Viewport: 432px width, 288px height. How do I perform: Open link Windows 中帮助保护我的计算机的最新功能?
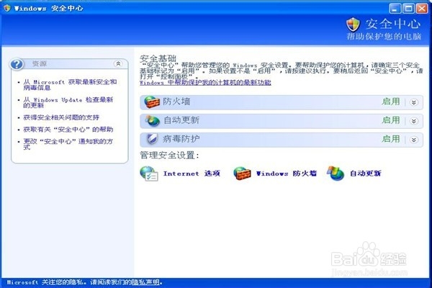[205, 82]
